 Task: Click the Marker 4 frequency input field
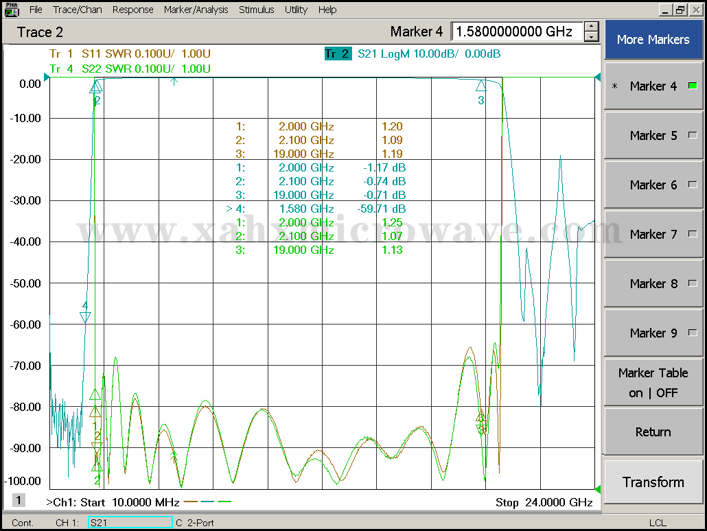point(516,32)
